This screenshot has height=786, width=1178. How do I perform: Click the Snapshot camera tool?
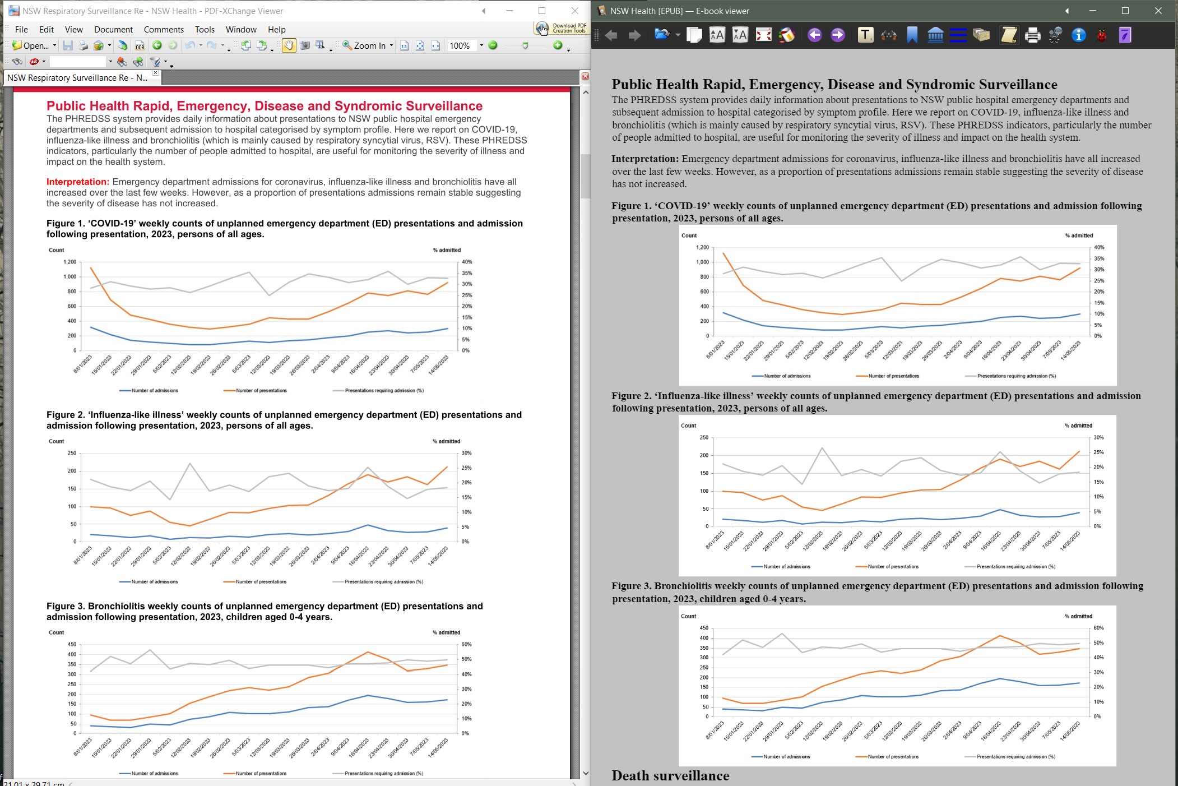305,45
